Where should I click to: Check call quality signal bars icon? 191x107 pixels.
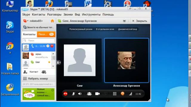(130, 94)
